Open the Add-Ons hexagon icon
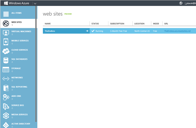The image size is (196, 128). click(x=6, y=97)
